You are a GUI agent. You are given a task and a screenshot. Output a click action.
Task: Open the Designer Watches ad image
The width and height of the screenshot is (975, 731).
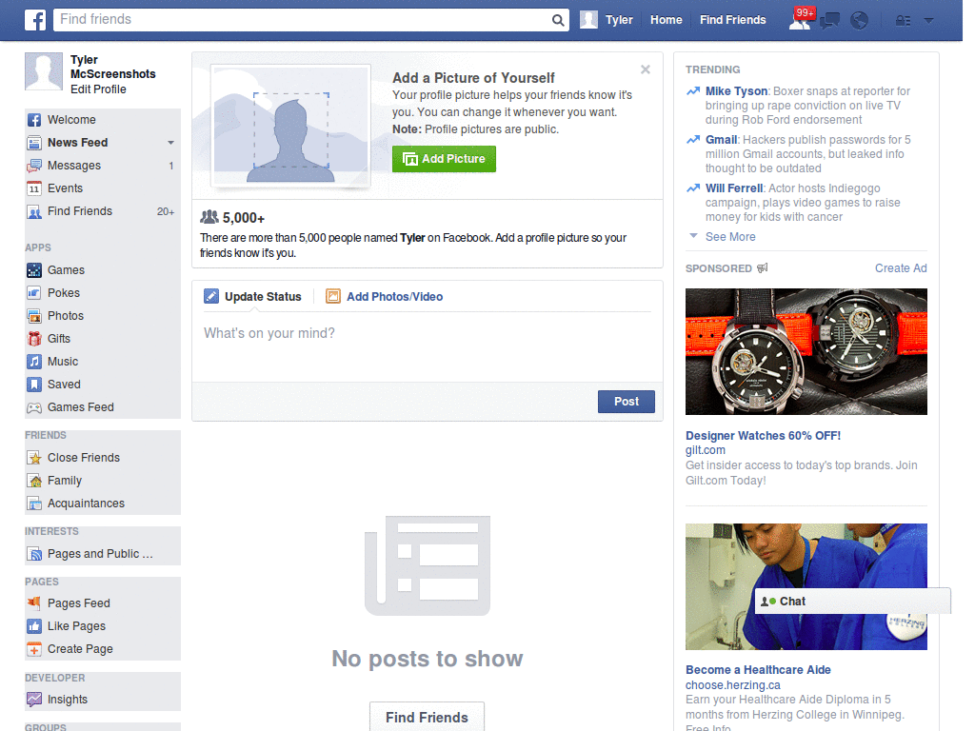pos(806,352)
